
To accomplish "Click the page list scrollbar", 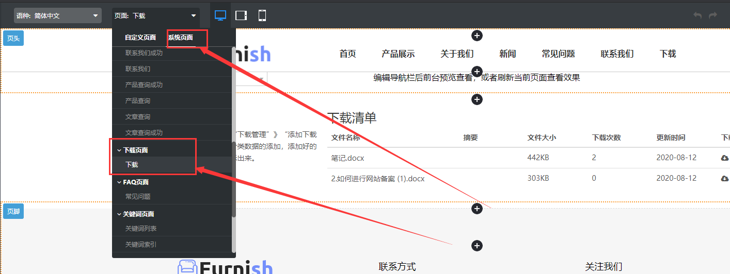I will pos(234,180).
